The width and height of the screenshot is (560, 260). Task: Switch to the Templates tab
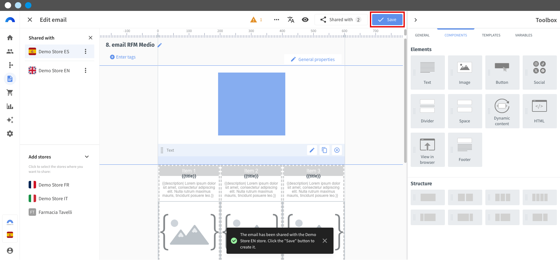pyautogui.click(x=491, y=35)
